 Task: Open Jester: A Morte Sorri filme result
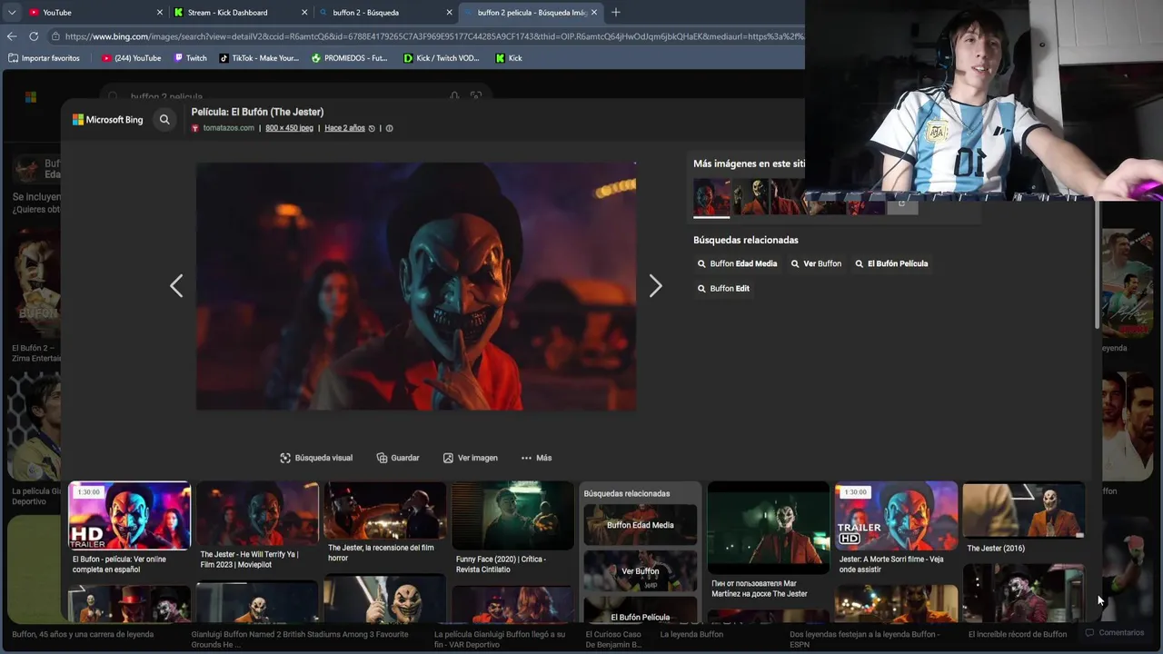point(896,516)
